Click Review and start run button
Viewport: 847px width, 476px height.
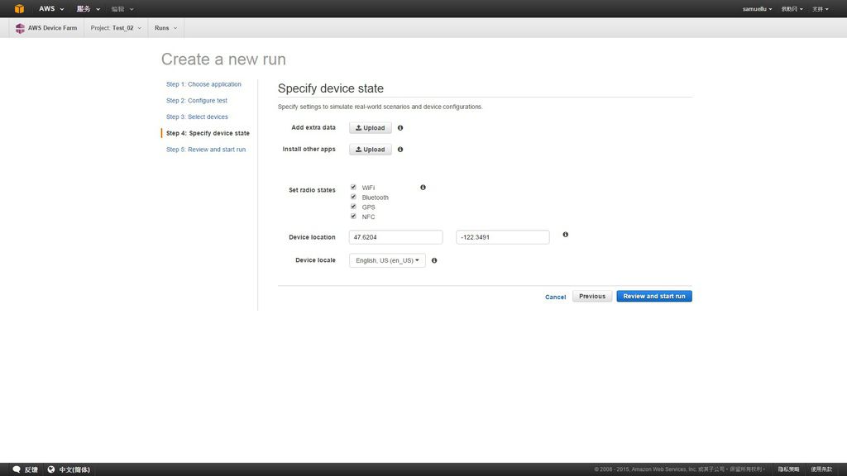654,297
